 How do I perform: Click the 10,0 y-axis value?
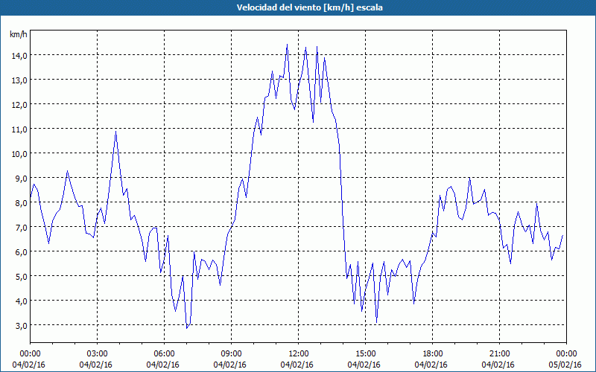tap(19, 154)
